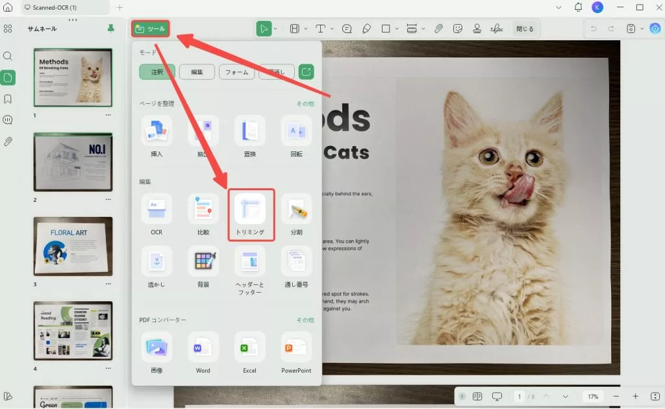The height and width of the screenshot is (409, 665).
Task: Switch to フォーム mode
Action: coord(236,72)
